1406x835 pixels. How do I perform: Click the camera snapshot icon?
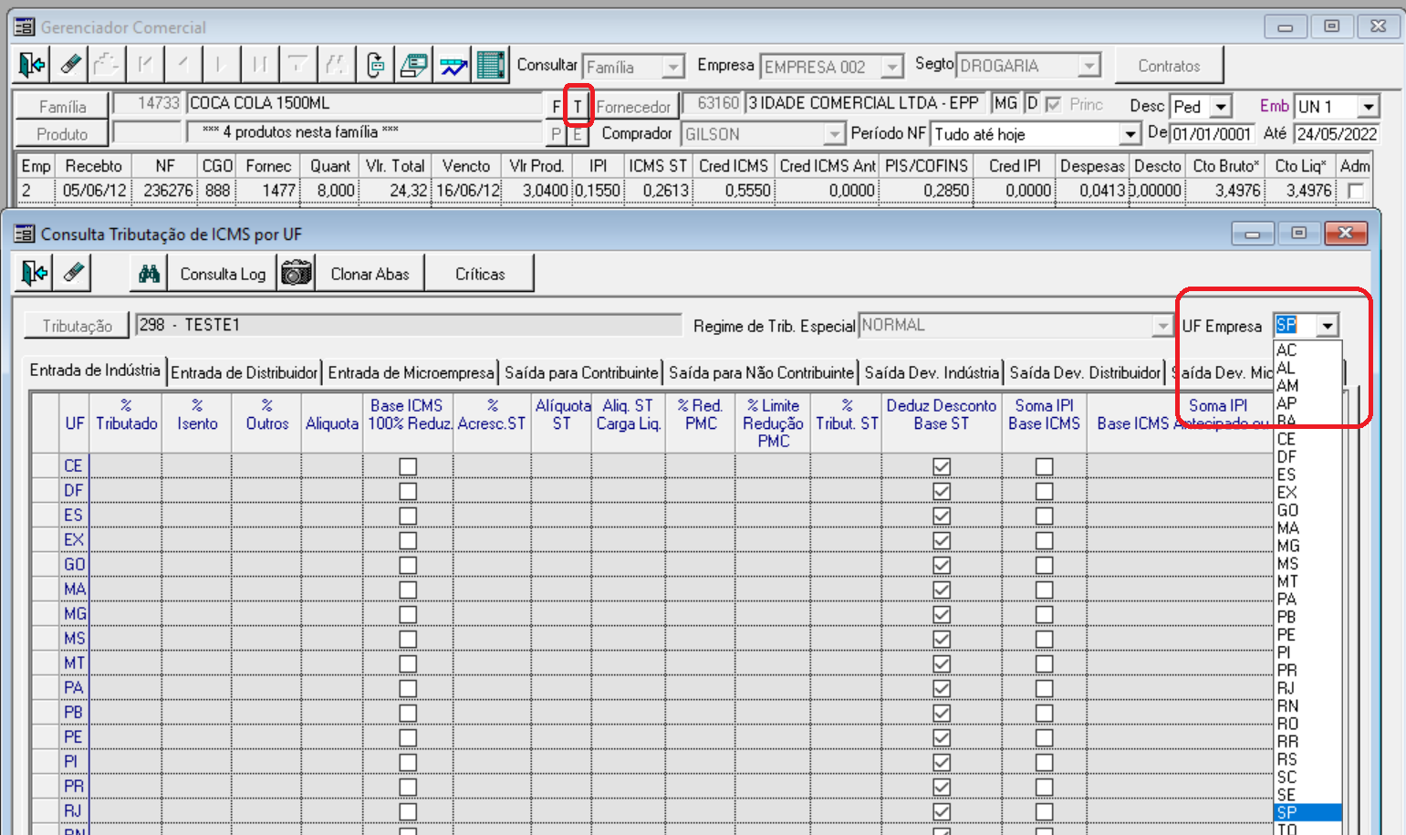click(x=297, y=273)
